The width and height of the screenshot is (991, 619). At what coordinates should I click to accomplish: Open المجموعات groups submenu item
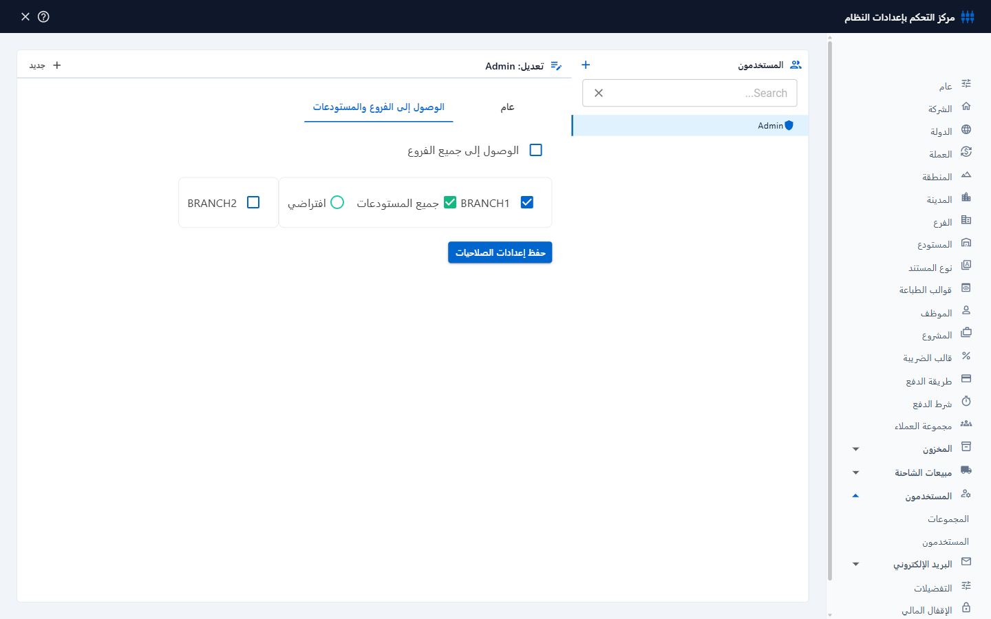948,519
